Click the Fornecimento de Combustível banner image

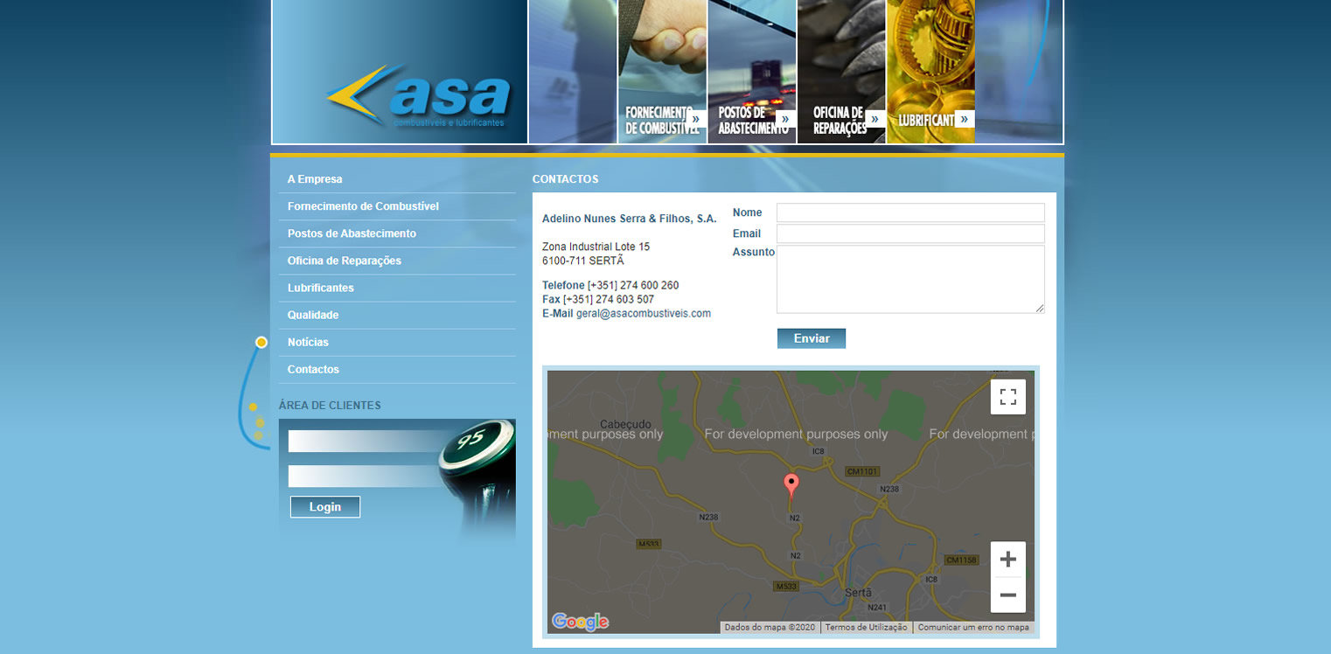pos(662,72)
